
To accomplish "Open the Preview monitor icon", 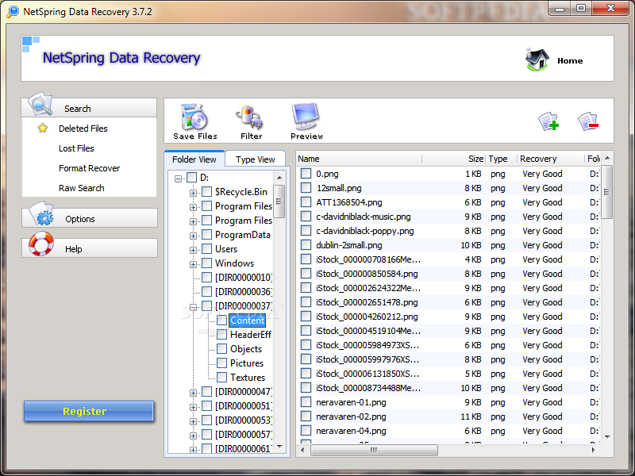I will (x=306, y=117).
